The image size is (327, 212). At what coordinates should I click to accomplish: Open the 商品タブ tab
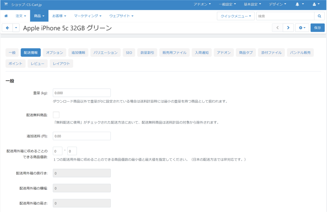pos(246,53)
